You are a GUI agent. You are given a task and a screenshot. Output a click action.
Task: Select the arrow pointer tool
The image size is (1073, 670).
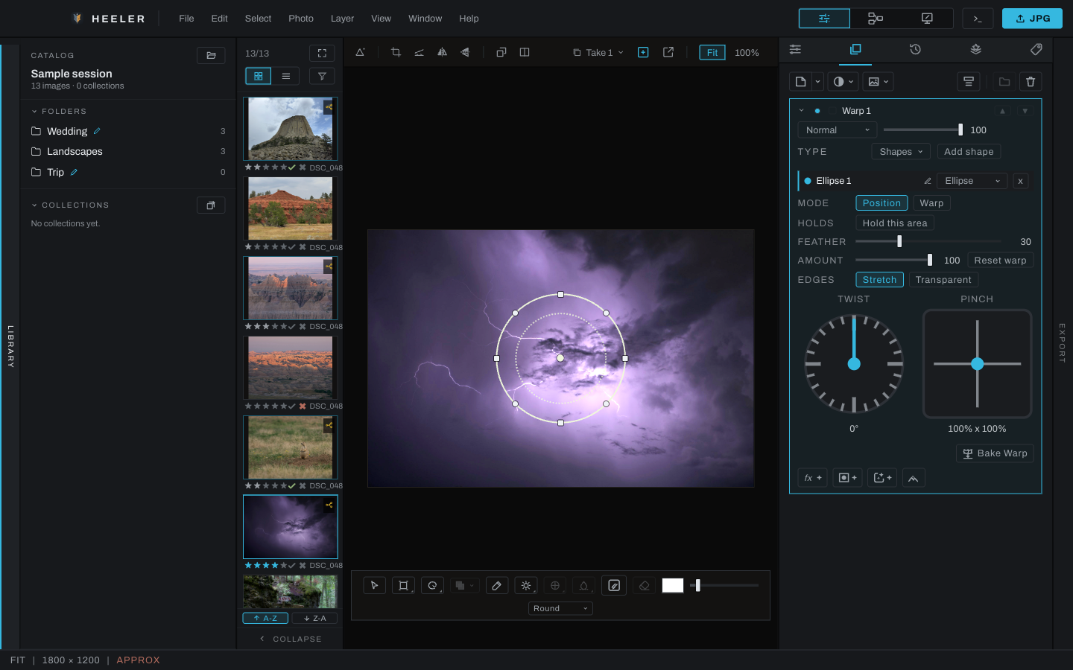click(374, 585)
